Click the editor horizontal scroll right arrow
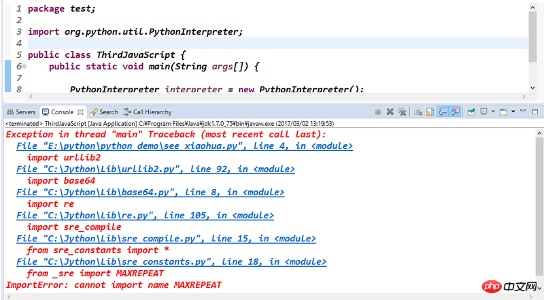 [524, 97]
